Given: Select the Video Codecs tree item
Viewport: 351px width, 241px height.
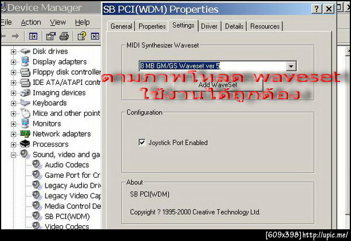Looking at the screenshot, I should 67,226.
